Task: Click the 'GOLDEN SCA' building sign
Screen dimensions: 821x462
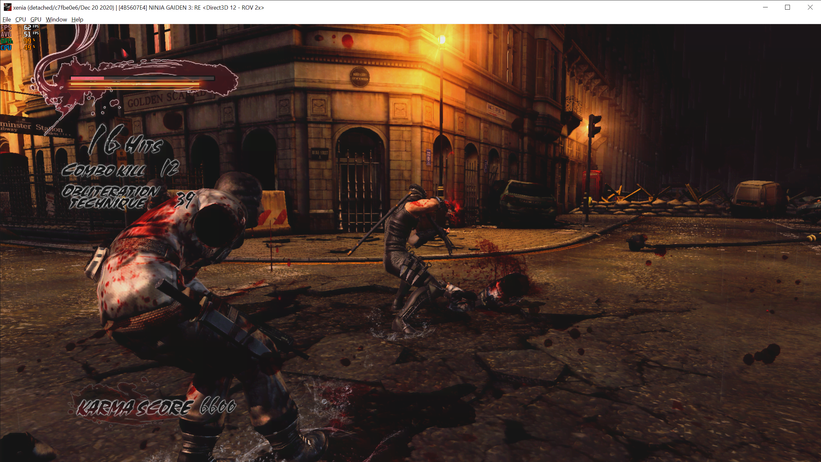Action: (167, 99)
